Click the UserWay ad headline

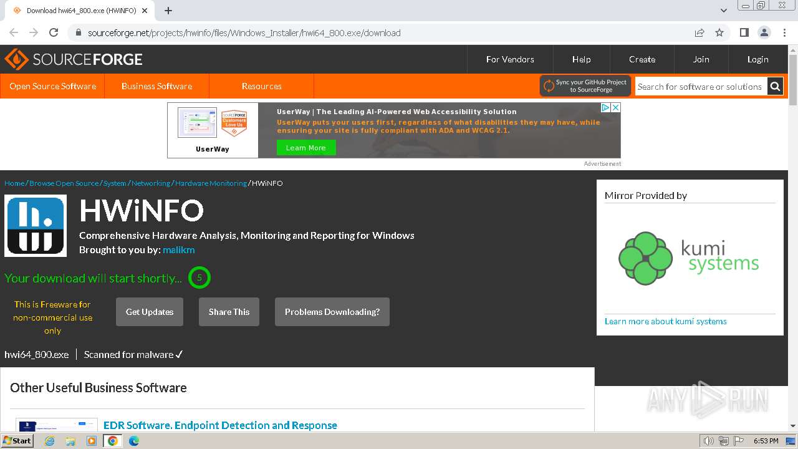tap(397, 112)
